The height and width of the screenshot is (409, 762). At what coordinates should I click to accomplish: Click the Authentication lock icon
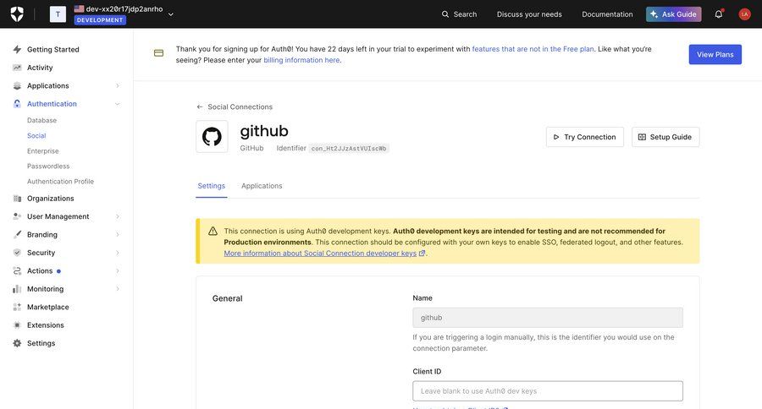17,104
